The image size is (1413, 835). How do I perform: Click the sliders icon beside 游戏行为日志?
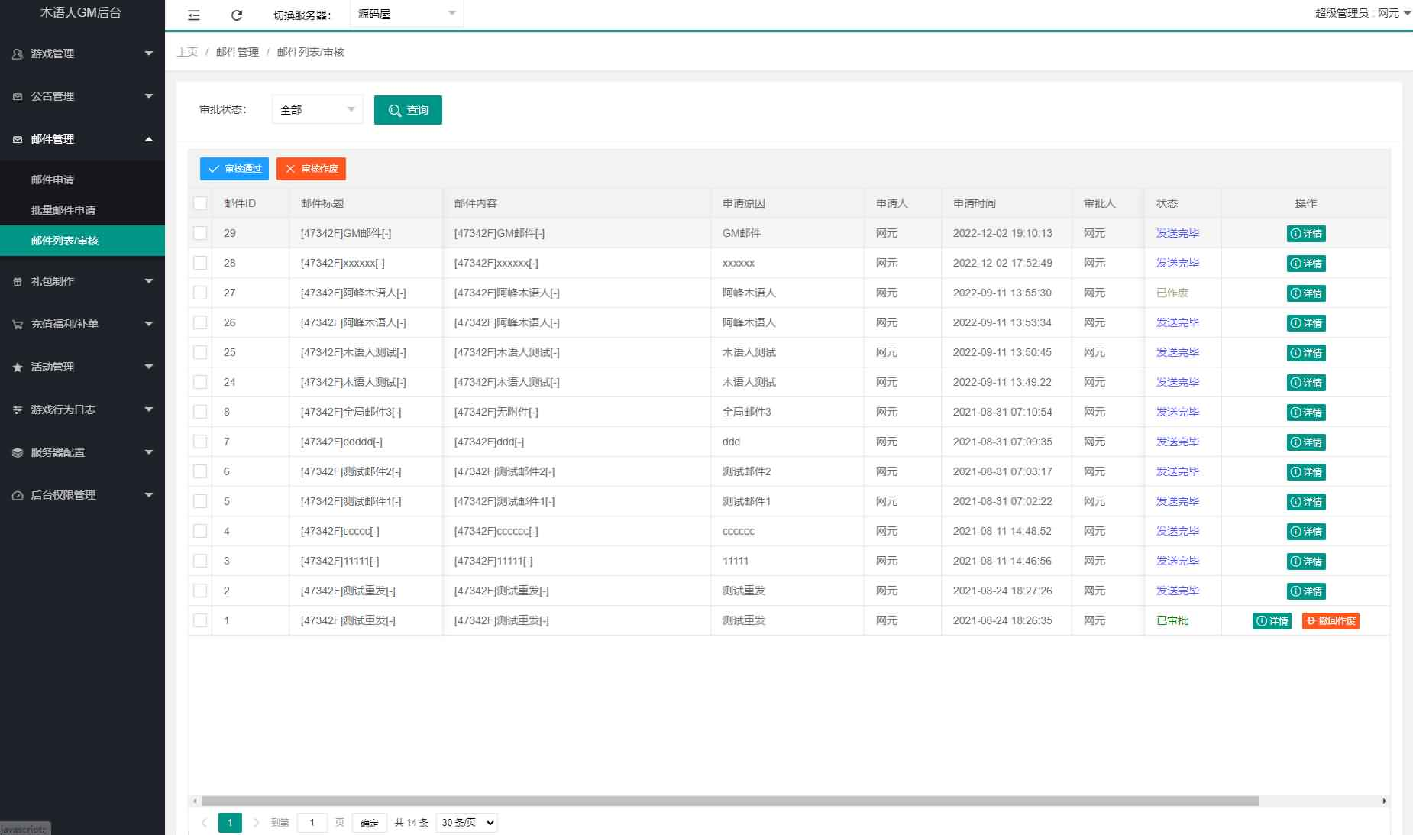coord(18,409)
